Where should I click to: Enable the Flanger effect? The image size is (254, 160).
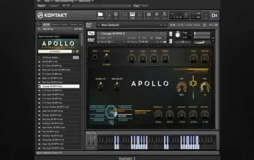(123, 120)
